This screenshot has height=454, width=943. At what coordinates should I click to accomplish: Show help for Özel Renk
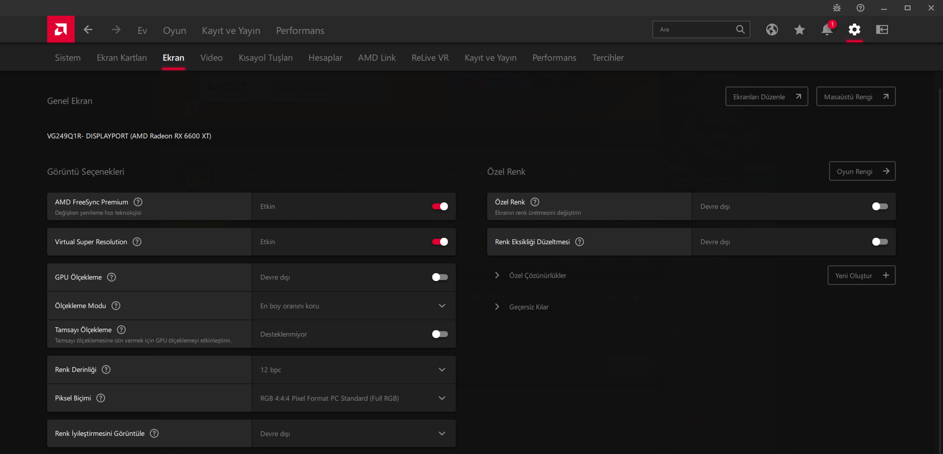[535, 202]
